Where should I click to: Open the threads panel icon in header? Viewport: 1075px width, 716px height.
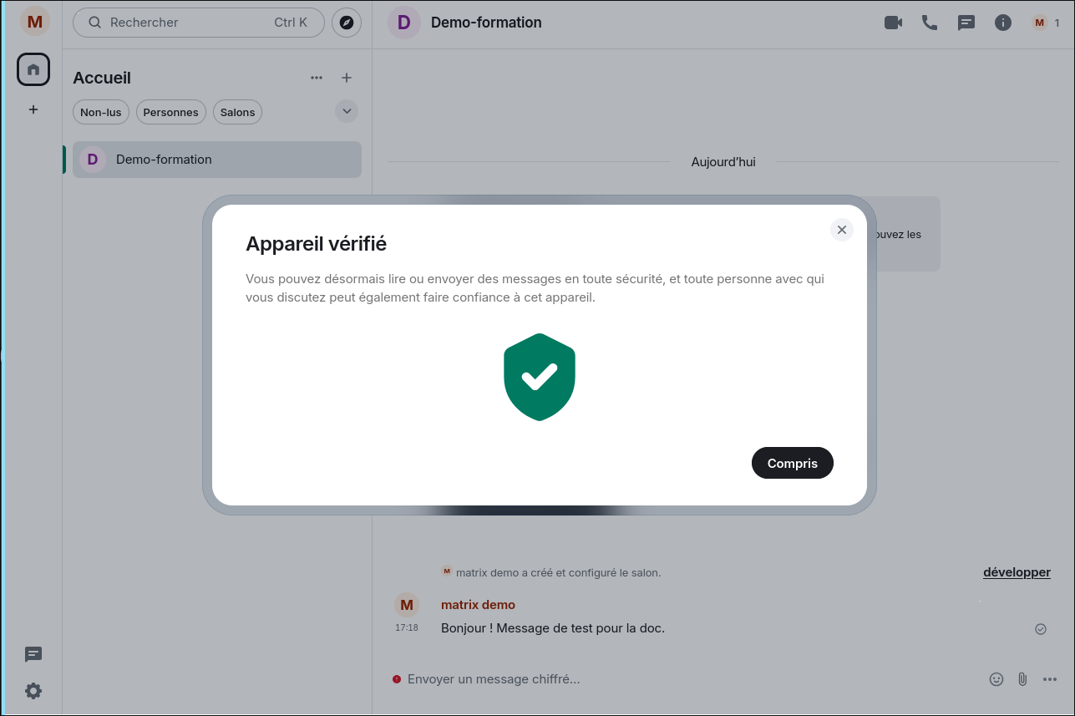point(966,23)
